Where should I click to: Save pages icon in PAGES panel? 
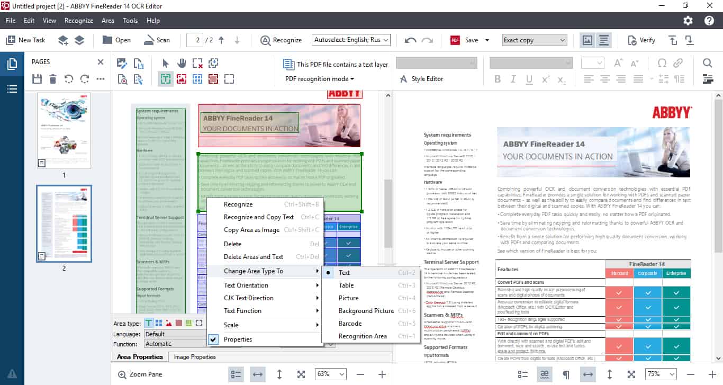[37, 79]
